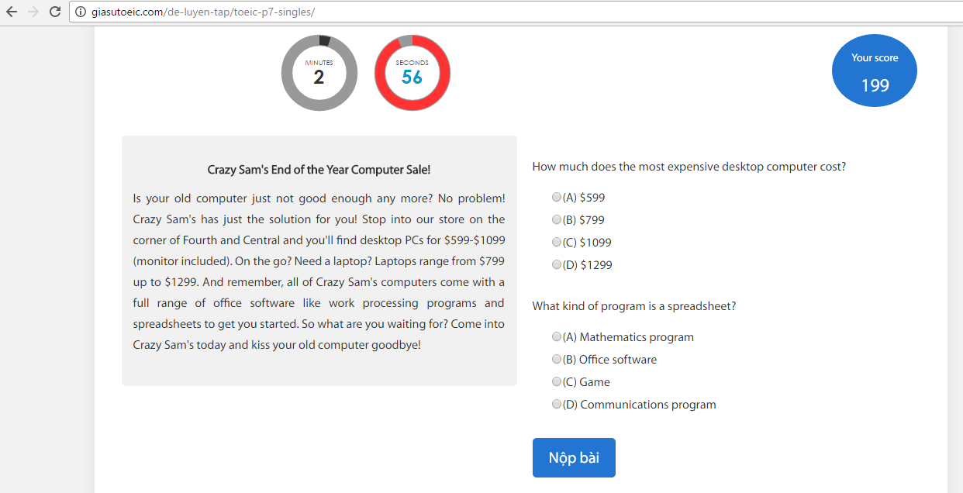Select (A) Mathematics program option
963x493 pixels.
coord(557,337)
